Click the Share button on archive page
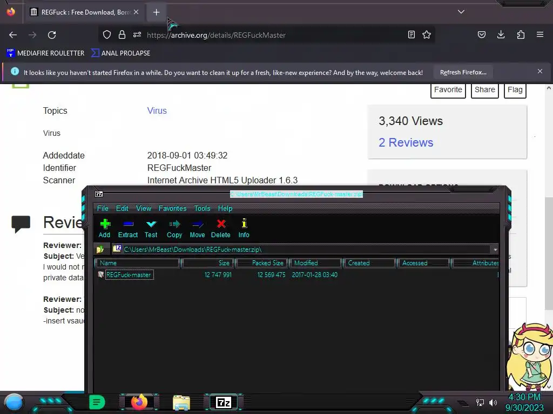Viewport: 553px width, 414px height. 484,90
